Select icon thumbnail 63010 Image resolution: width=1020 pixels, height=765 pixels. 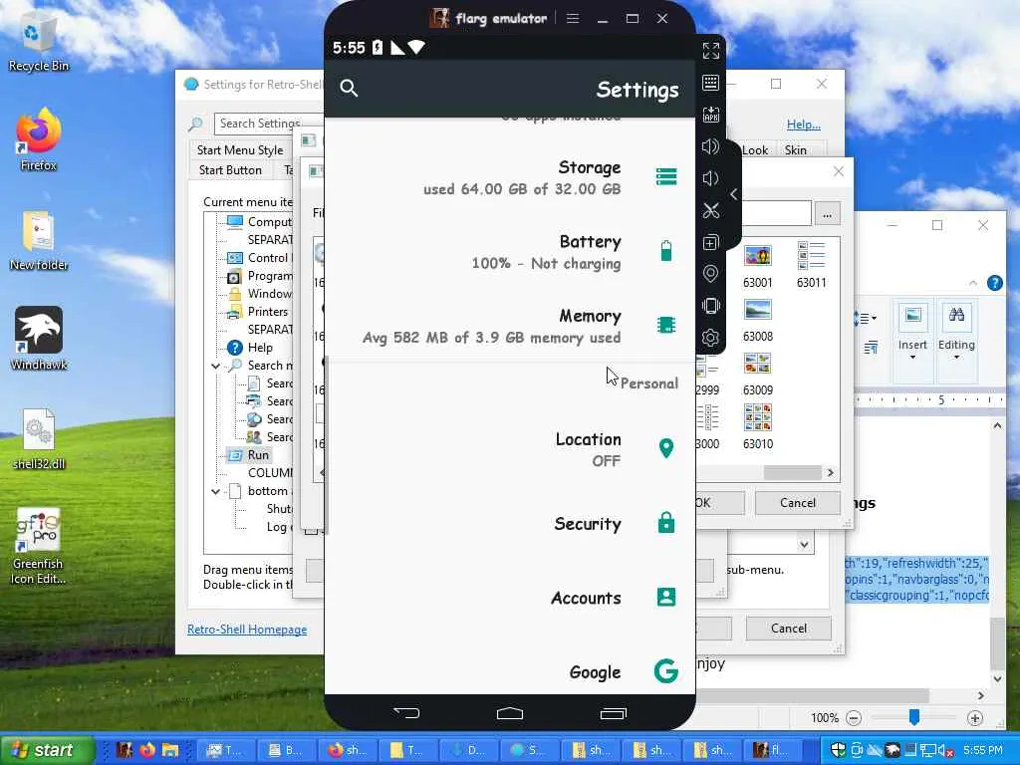pos(758,428)
